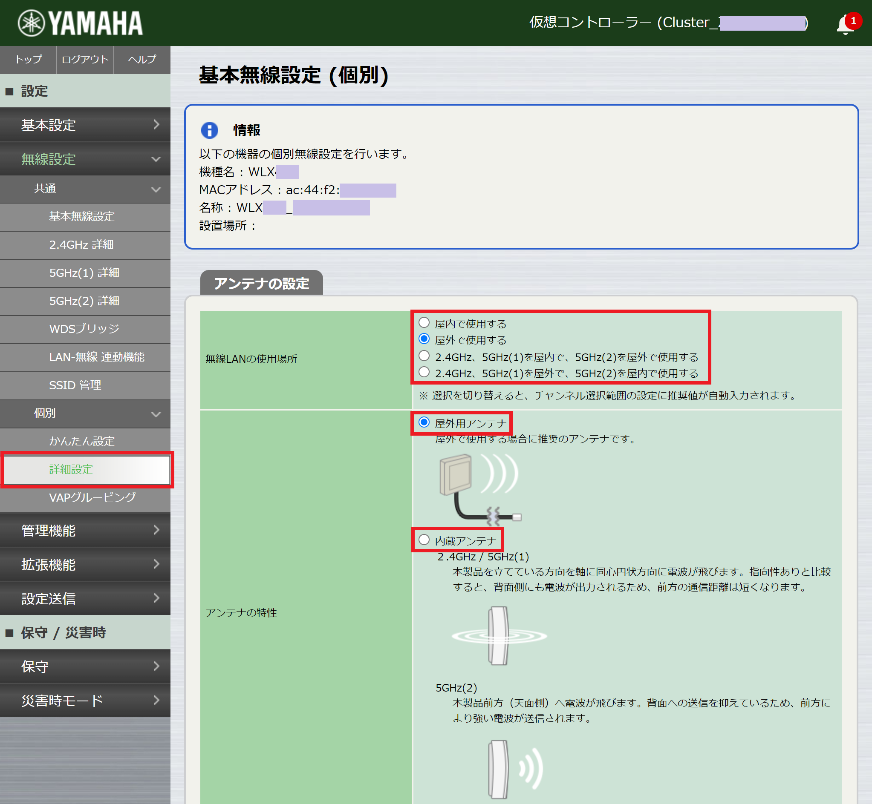Click the blue information icon
The width and height of the screenshot is (872, 804).
coord(209,129)
